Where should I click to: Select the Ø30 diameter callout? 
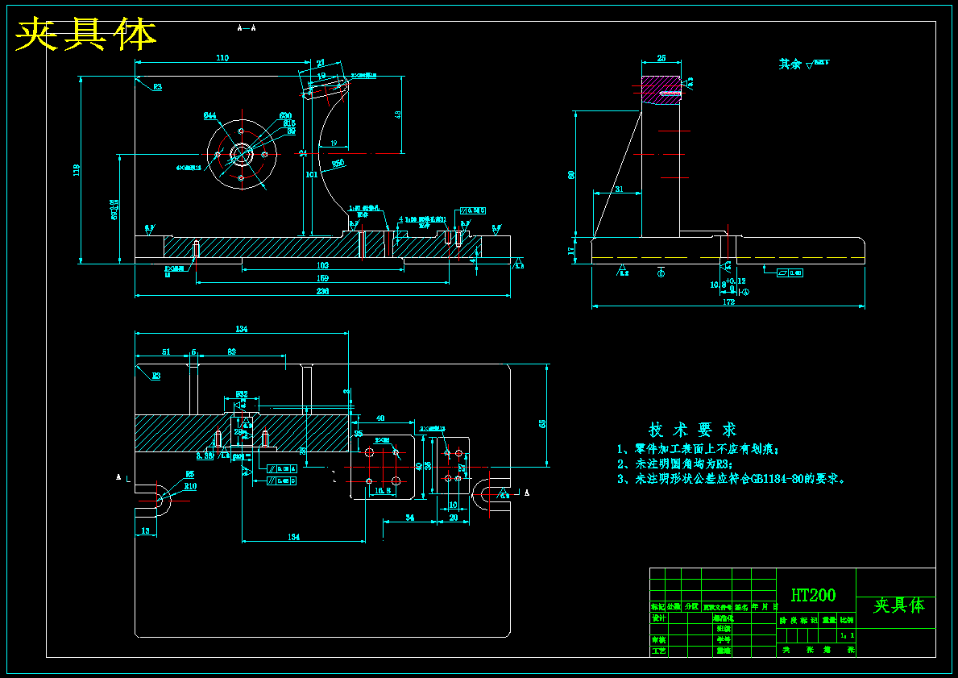tap(285, 115)
